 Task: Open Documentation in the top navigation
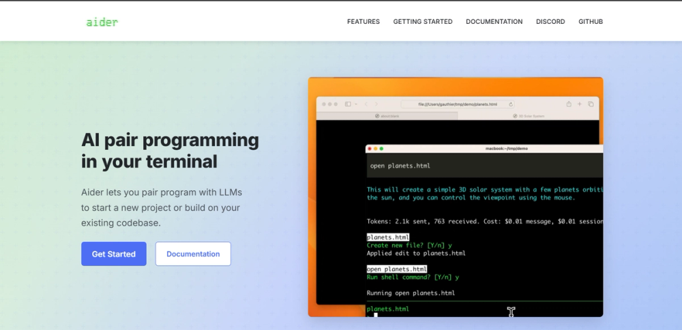click(494, 22)
